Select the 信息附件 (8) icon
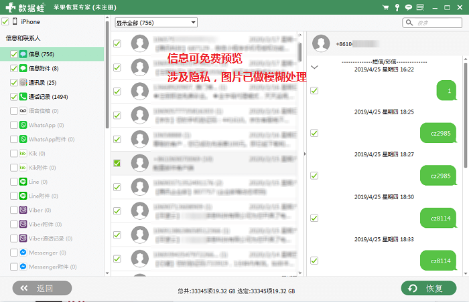 (x=23, y=68)
